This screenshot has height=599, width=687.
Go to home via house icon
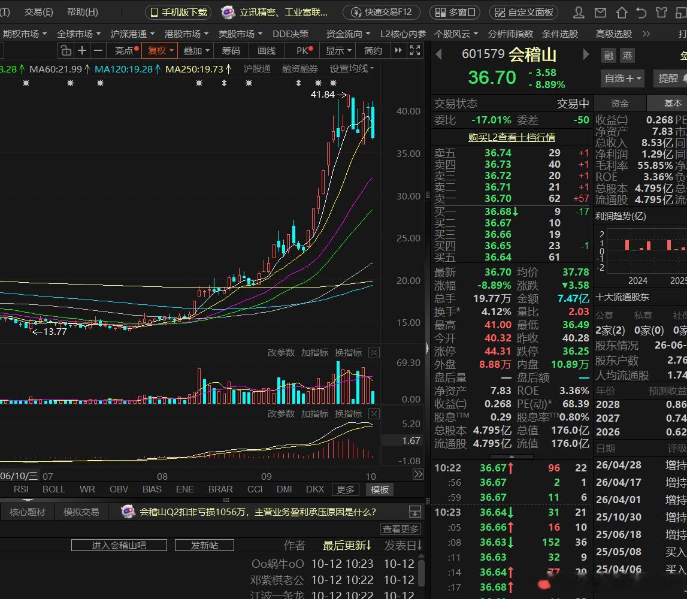[621, 12]
